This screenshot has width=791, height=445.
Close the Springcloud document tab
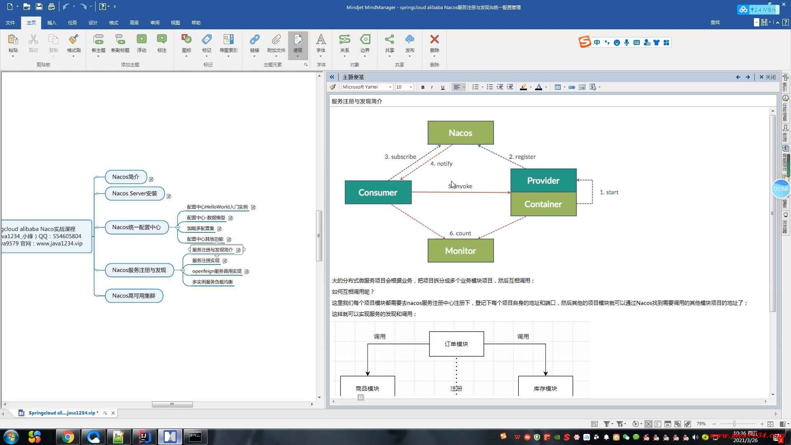tap(113, 413)
